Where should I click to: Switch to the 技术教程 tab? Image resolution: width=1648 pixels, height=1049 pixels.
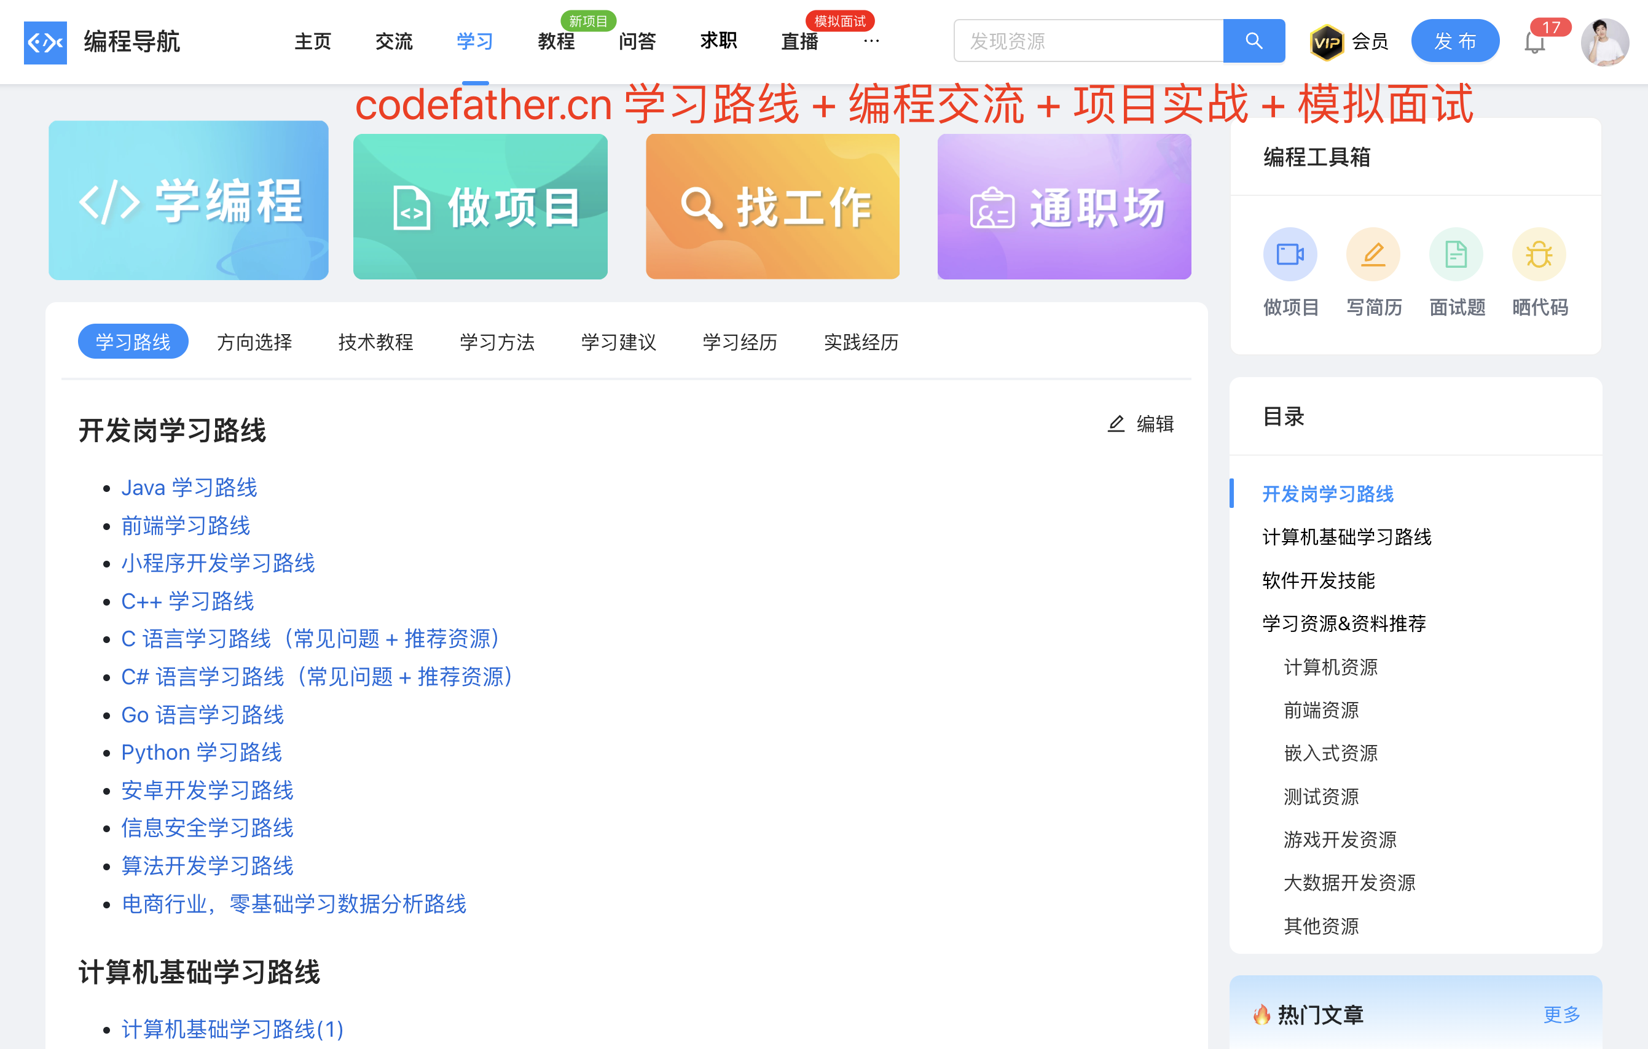[x=375, y=342]
